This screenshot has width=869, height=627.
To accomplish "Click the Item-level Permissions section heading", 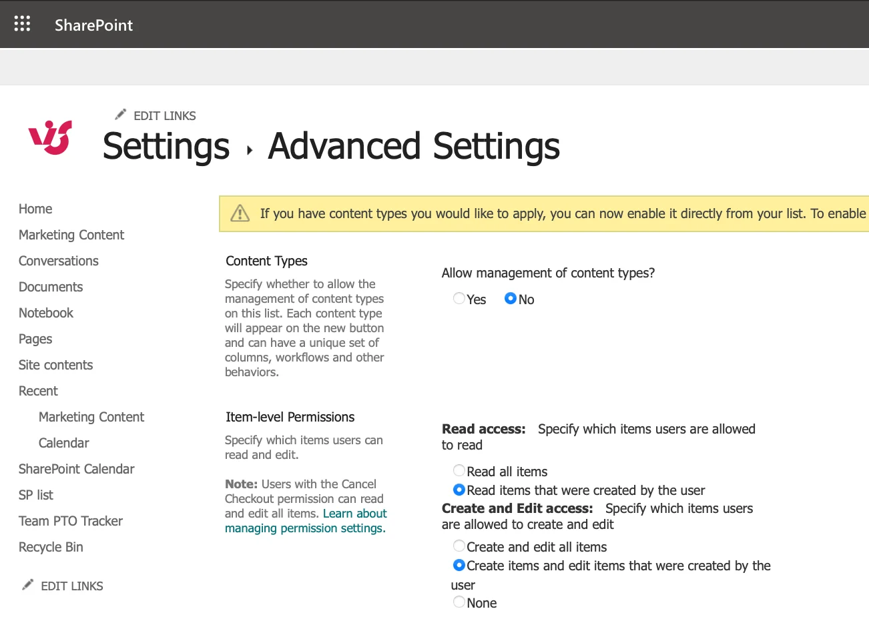I will click(290, 417).
